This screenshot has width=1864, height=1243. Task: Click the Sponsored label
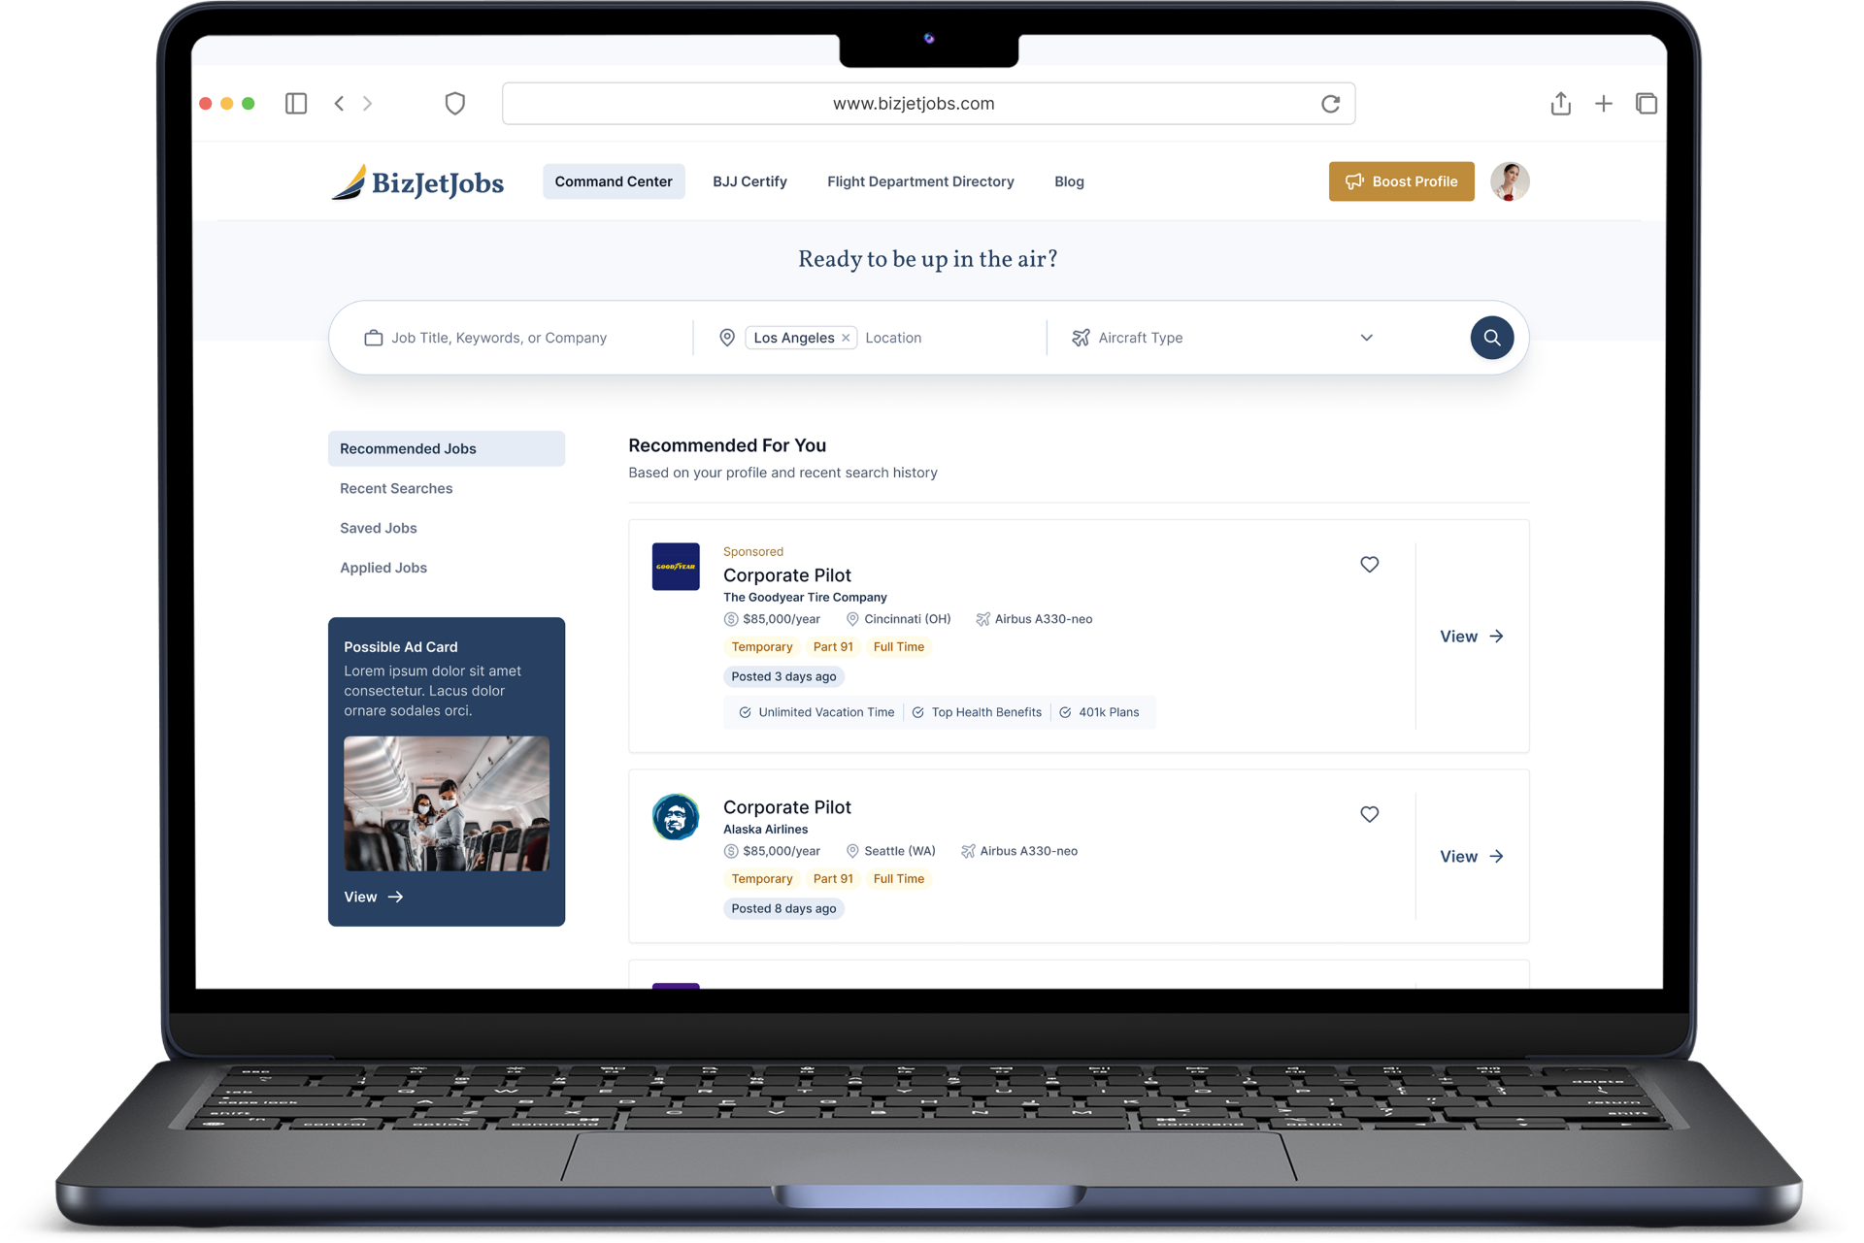753,551
